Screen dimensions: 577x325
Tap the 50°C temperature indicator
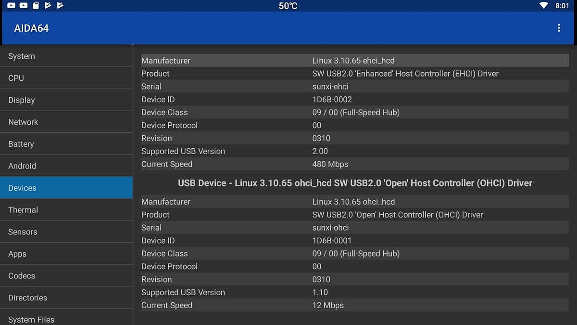[x=288, y=6]
